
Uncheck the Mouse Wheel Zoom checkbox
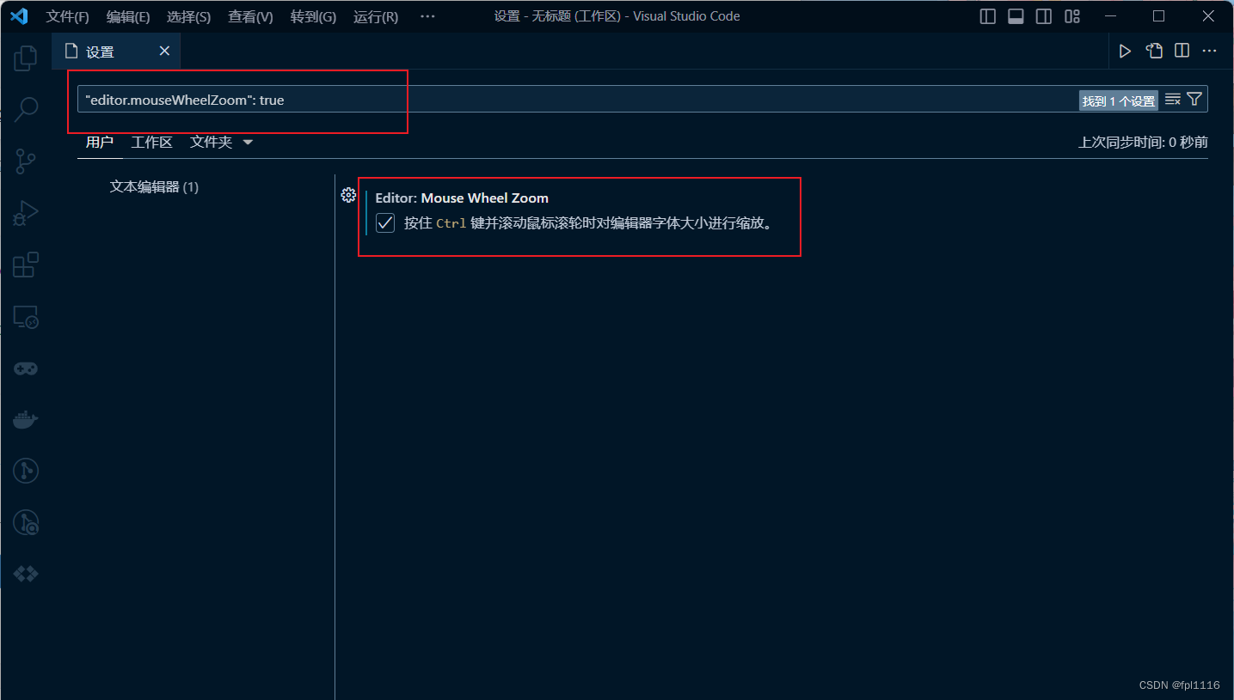[x=385, y=223]
